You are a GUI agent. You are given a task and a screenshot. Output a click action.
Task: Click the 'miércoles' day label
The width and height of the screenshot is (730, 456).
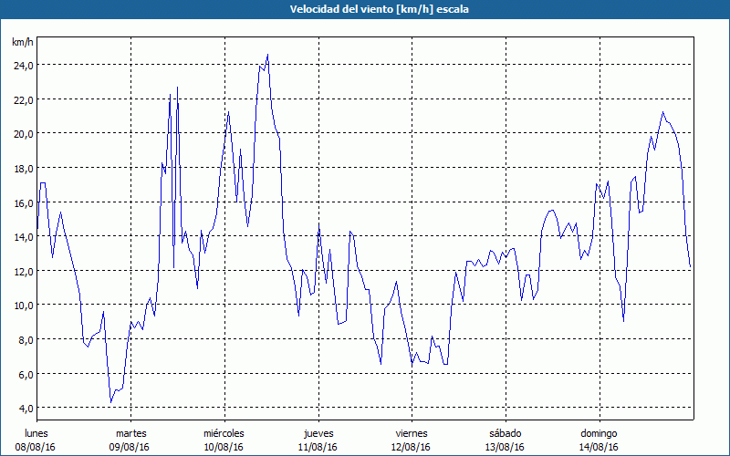pos(224,432)
